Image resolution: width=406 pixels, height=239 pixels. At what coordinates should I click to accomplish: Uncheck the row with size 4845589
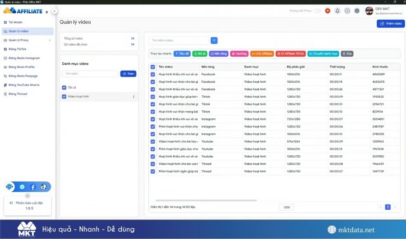(x=153, y=74)
